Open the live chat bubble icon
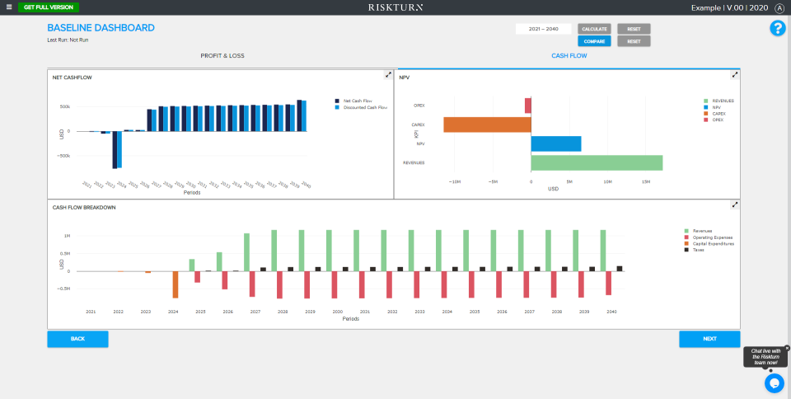 click(774, 383)
